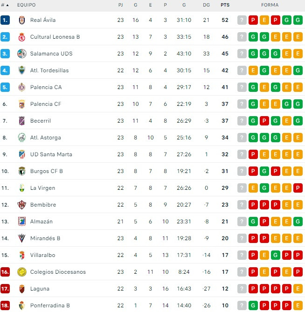Click Real Ávila's grey question mark form box

(x=242, y=20)
